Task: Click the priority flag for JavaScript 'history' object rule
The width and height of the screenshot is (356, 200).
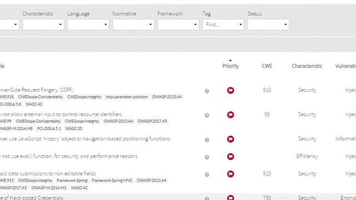Action: pyautogui.click(x=230, y=139)
